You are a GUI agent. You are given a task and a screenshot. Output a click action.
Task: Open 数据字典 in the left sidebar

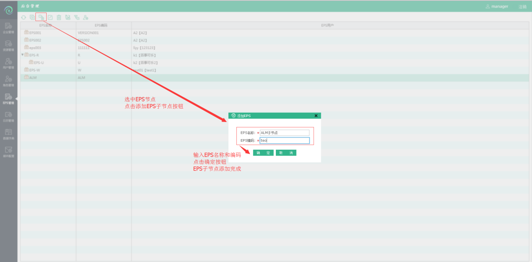pyautogui.click(x=8, y=134)
